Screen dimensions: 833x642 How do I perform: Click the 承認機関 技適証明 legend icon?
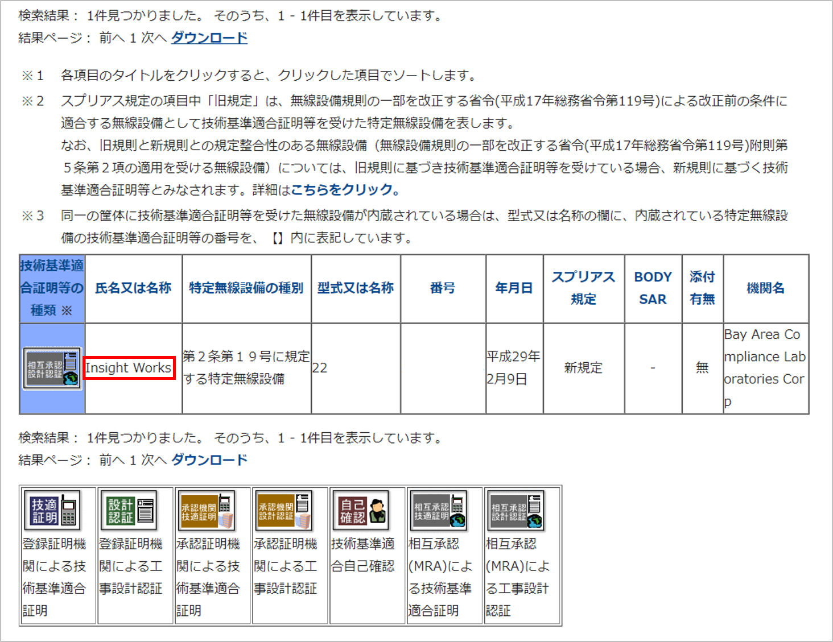pyautogui.click(x=207, y=510)
